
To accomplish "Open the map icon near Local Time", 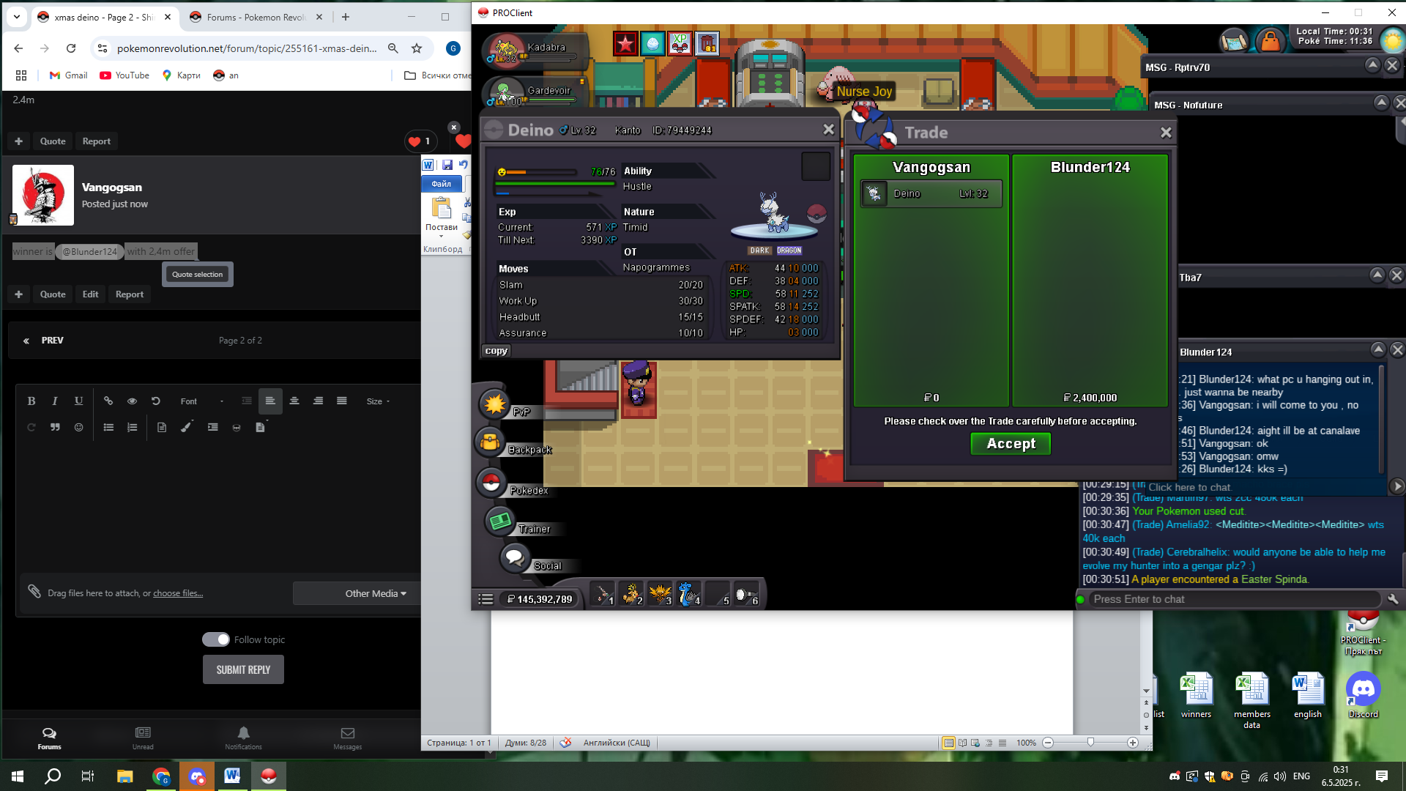I will (x=1234, y=41).
